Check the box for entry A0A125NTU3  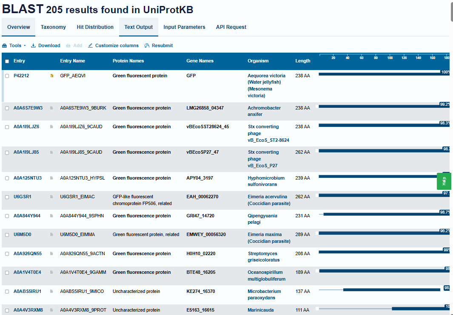click(7, 178)
